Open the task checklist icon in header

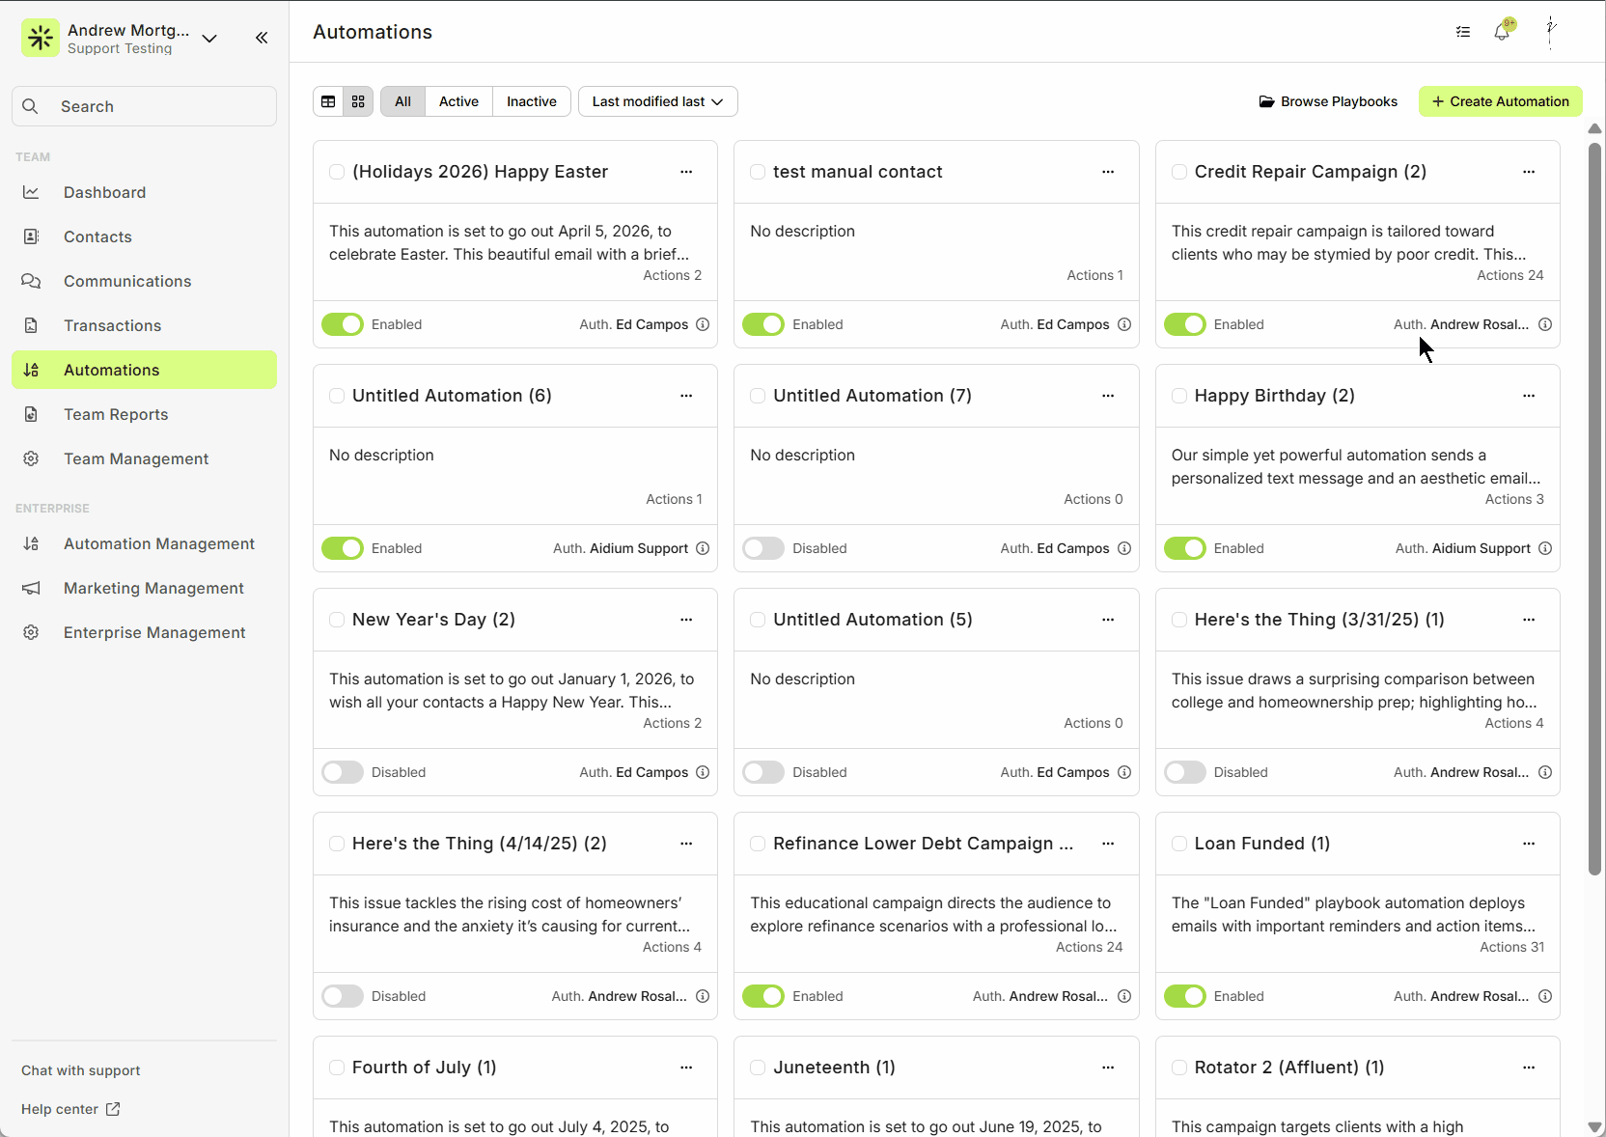coord(1463,32)
